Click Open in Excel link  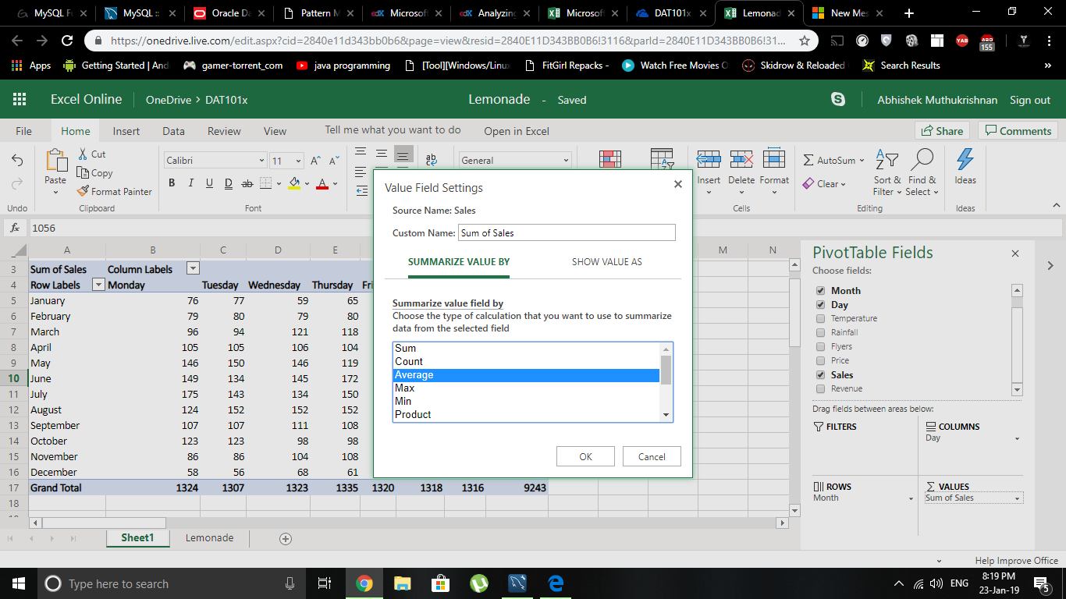point(517,130)
